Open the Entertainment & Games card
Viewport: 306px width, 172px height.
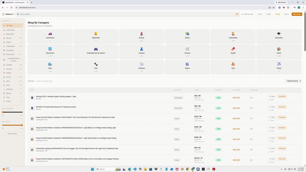click(96, 52)
